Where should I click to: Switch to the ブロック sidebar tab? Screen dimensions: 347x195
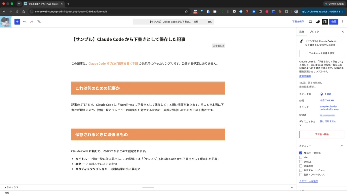pyautogui.click(x=314, y=32)
